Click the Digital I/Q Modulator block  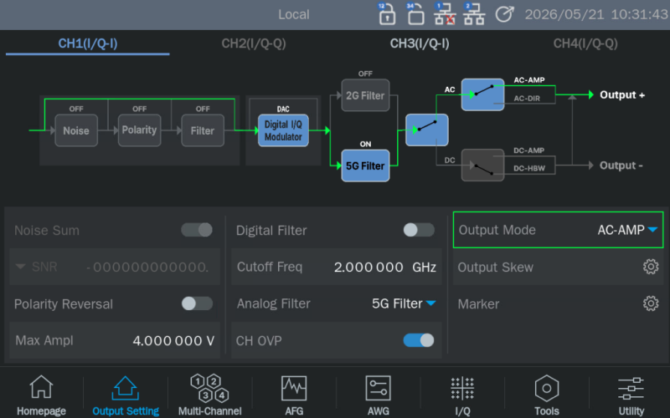(x=283, y=130)
